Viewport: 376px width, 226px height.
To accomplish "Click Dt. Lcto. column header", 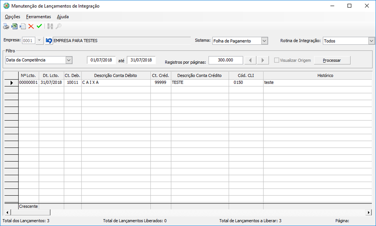I will coord(51,76).
